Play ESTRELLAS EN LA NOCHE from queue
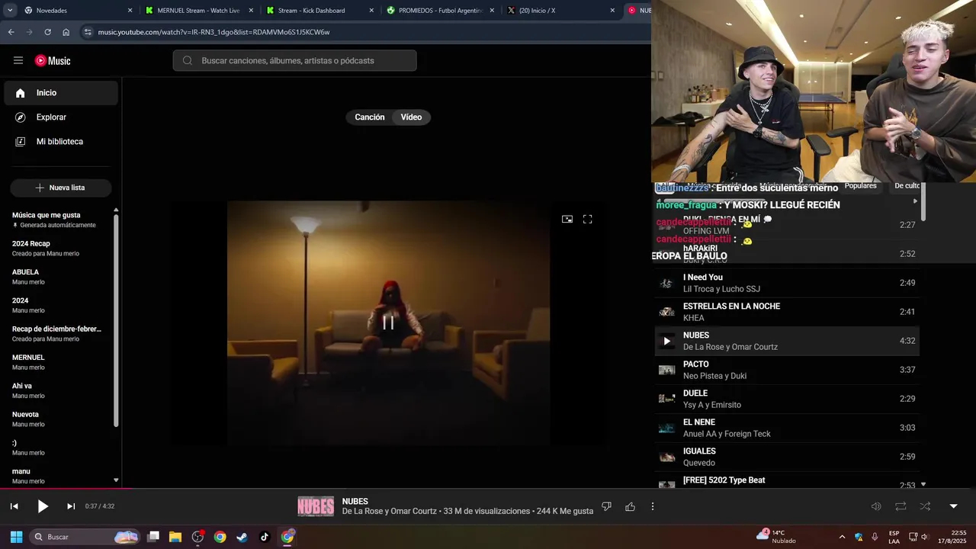Screen dimensions: 976x549 787,312
